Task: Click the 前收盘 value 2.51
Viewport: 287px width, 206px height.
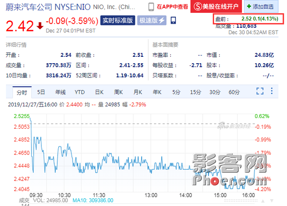Action: pos(138,55)
